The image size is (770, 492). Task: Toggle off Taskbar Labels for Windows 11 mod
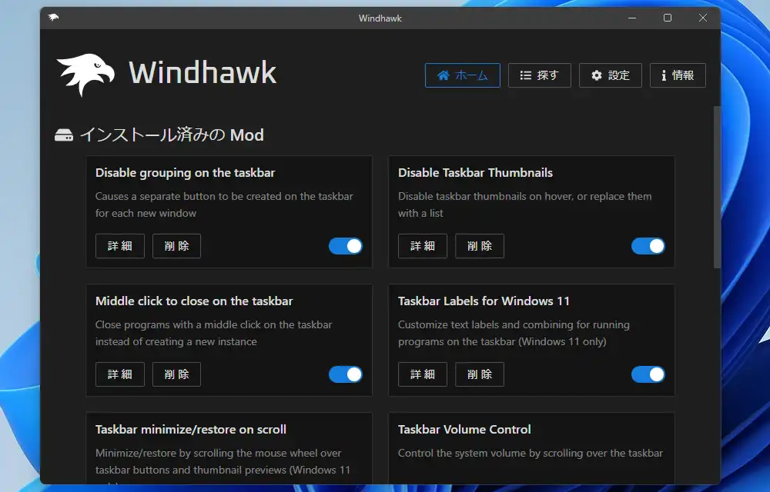[648, 374]
